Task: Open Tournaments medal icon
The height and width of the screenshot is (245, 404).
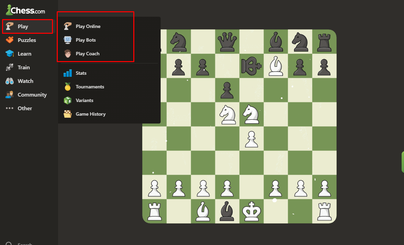Action: (68, 87)
